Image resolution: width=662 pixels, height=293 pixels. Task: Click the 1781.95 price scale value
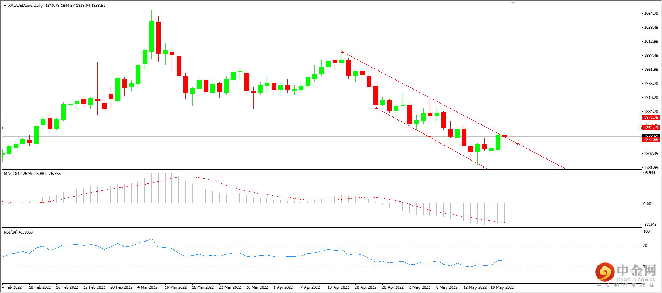pyautogui.click(x=651, y=167)
